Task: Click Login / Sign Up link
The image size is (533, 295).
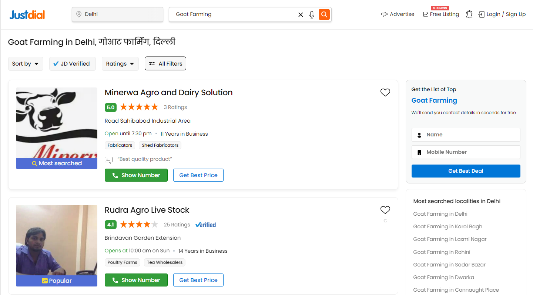Action: (x=502, y=14)
